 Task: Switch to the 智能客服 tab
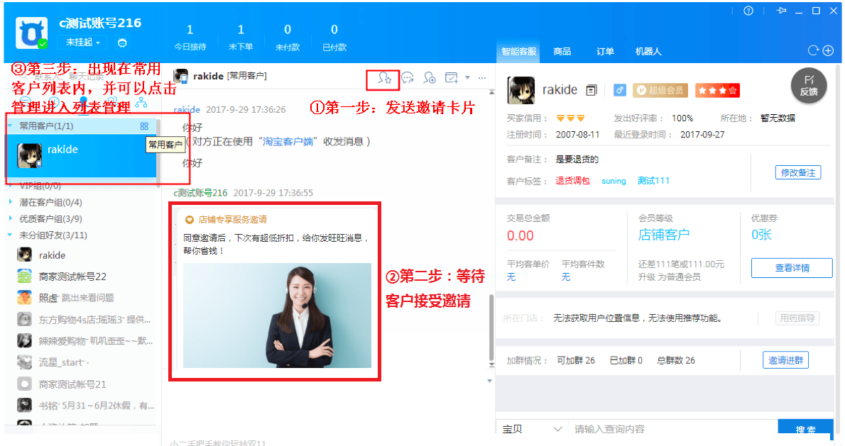point(518,52)
